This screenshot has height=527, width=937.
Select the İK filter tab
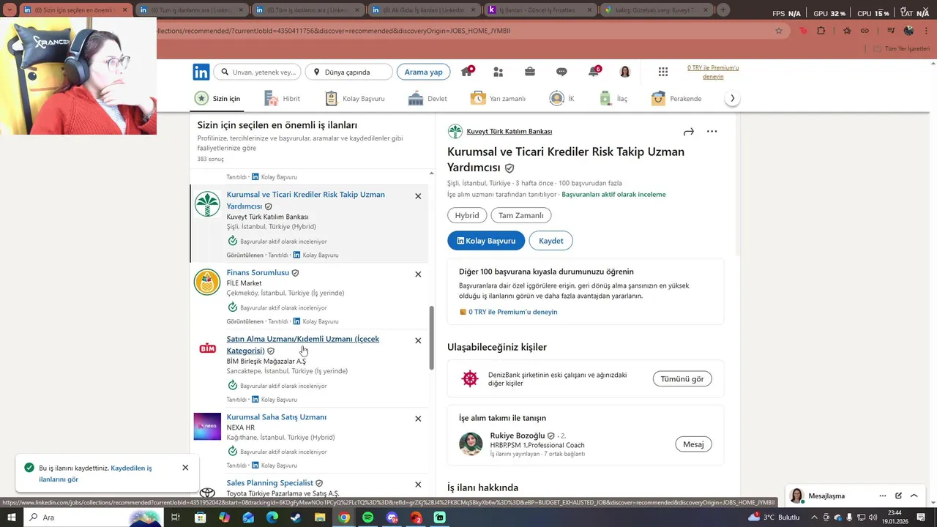(562, 99)
